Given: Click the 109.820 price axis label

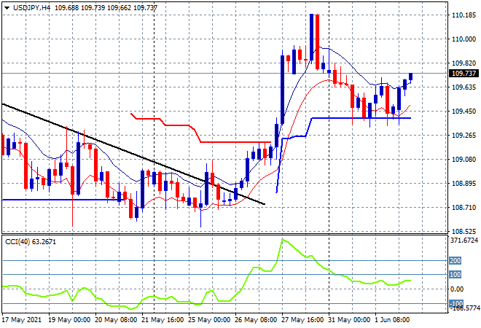Looking at the screenshot, I should pos(464,63).
